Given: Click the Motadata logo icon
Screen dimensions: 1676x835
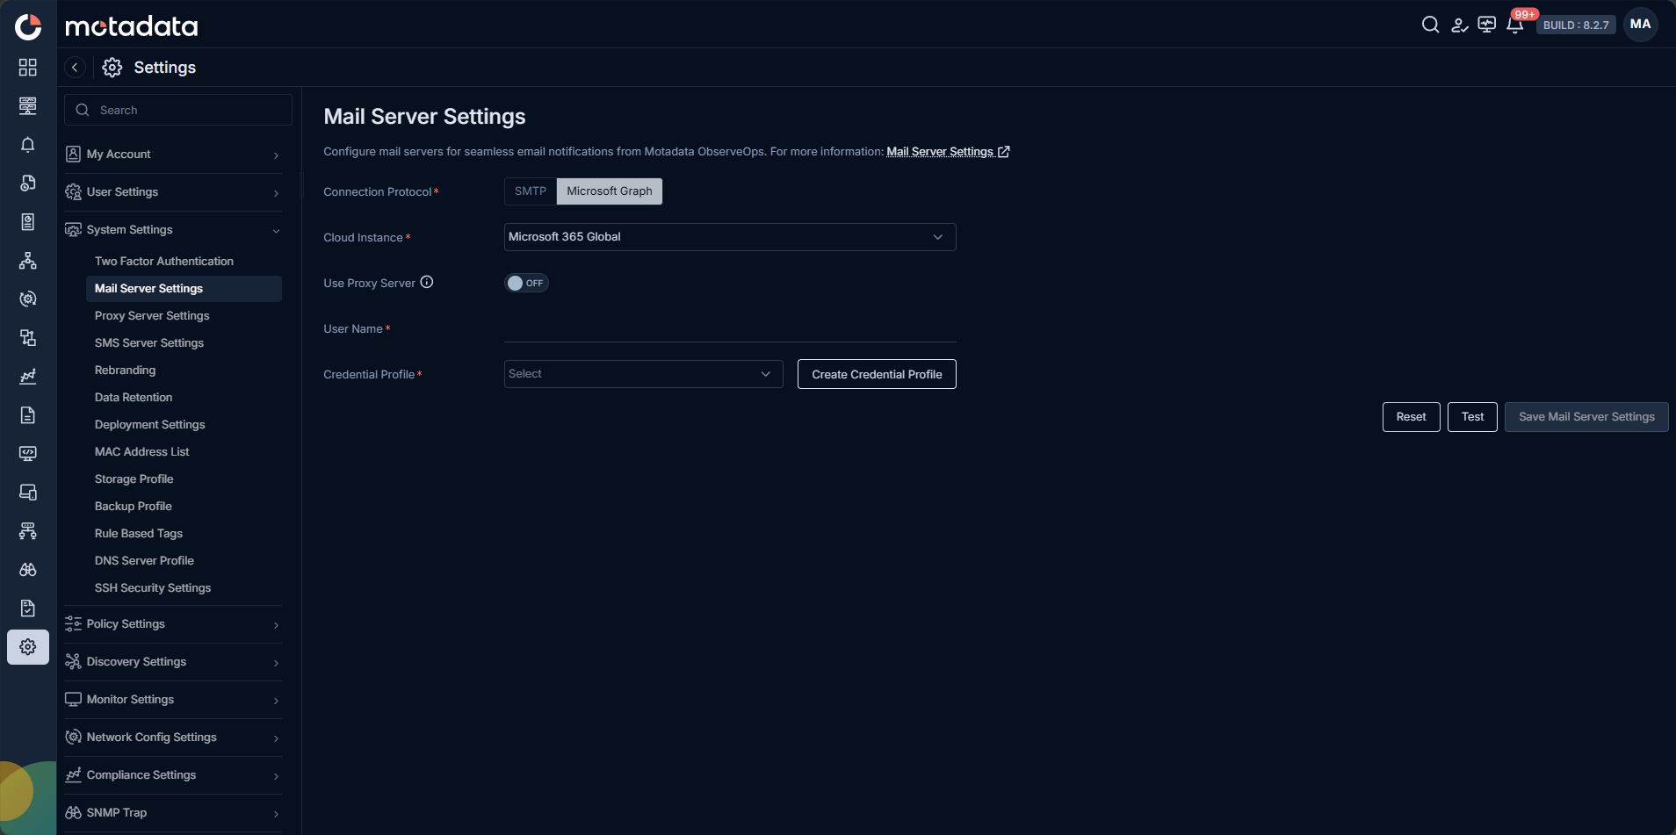Looking at the screenshot, I should coord(28,26).
